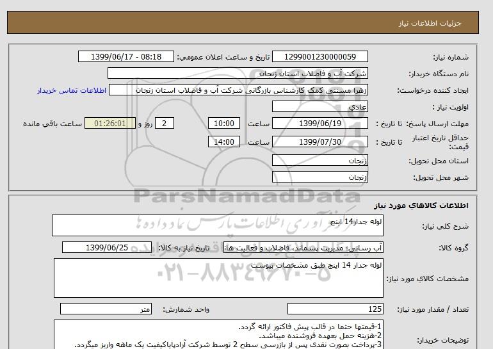Select the deadline hour field 10:00
The height and width of the screenshot is (349, 493).
[224, 123]
